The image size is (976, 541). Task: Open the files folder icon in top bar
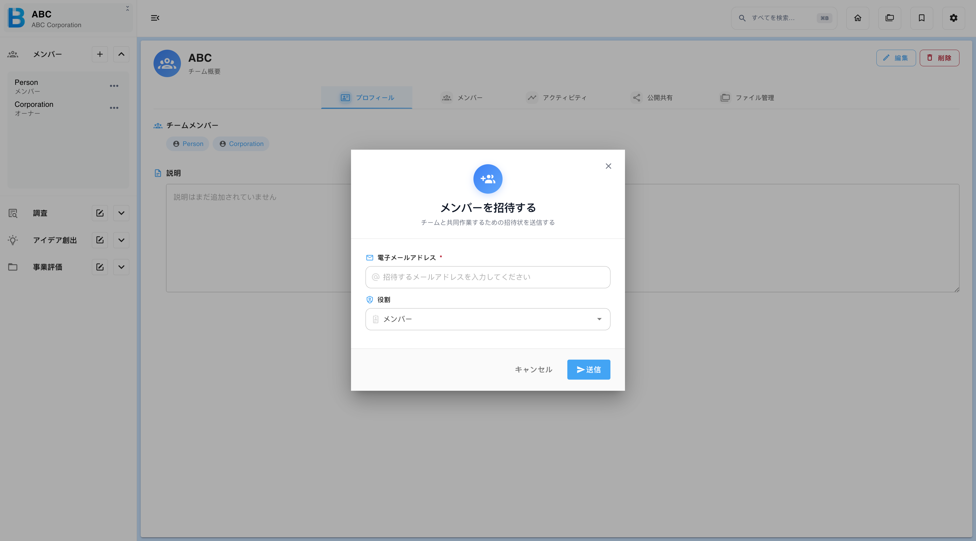point(889,18)
